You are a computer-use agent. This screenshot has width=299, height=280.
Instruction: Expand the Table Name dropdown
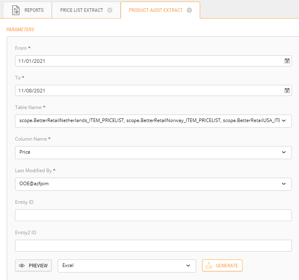point(284,121)
